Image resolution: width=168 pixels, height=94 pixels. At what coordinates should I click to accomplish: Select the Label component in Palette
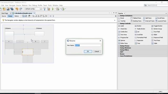point(121,26)
